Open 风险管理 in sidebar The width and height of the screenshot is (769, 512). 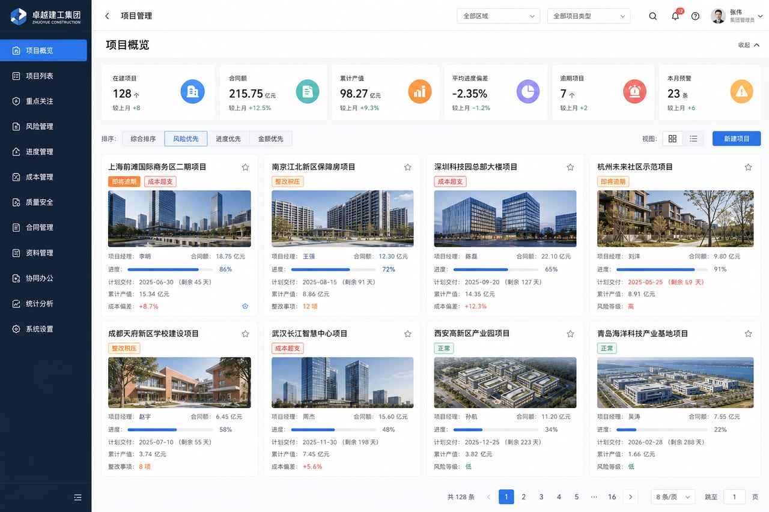tap(43, 126)
